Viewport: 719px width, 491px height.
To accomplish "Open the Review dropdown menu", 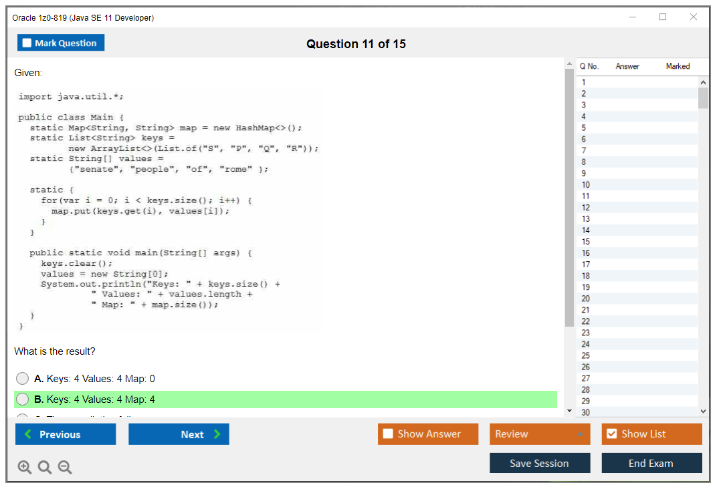I will [x=540, y=434].
